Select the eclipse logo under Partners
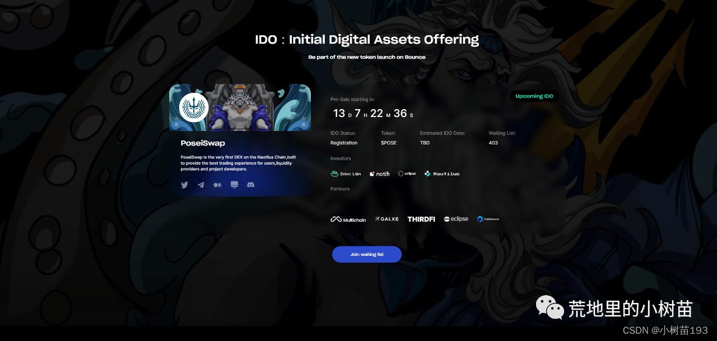This screenshot has width=717, height=341. click(x=456, y=219)
